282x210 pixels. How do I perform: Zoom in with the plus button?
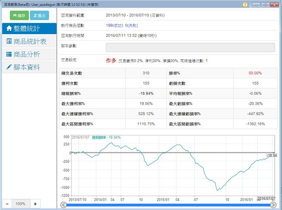(x=35, y=203)
